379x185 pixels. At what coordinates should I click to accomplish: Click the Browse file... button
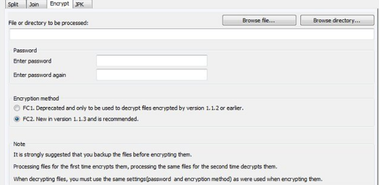(x=259, y=20)
